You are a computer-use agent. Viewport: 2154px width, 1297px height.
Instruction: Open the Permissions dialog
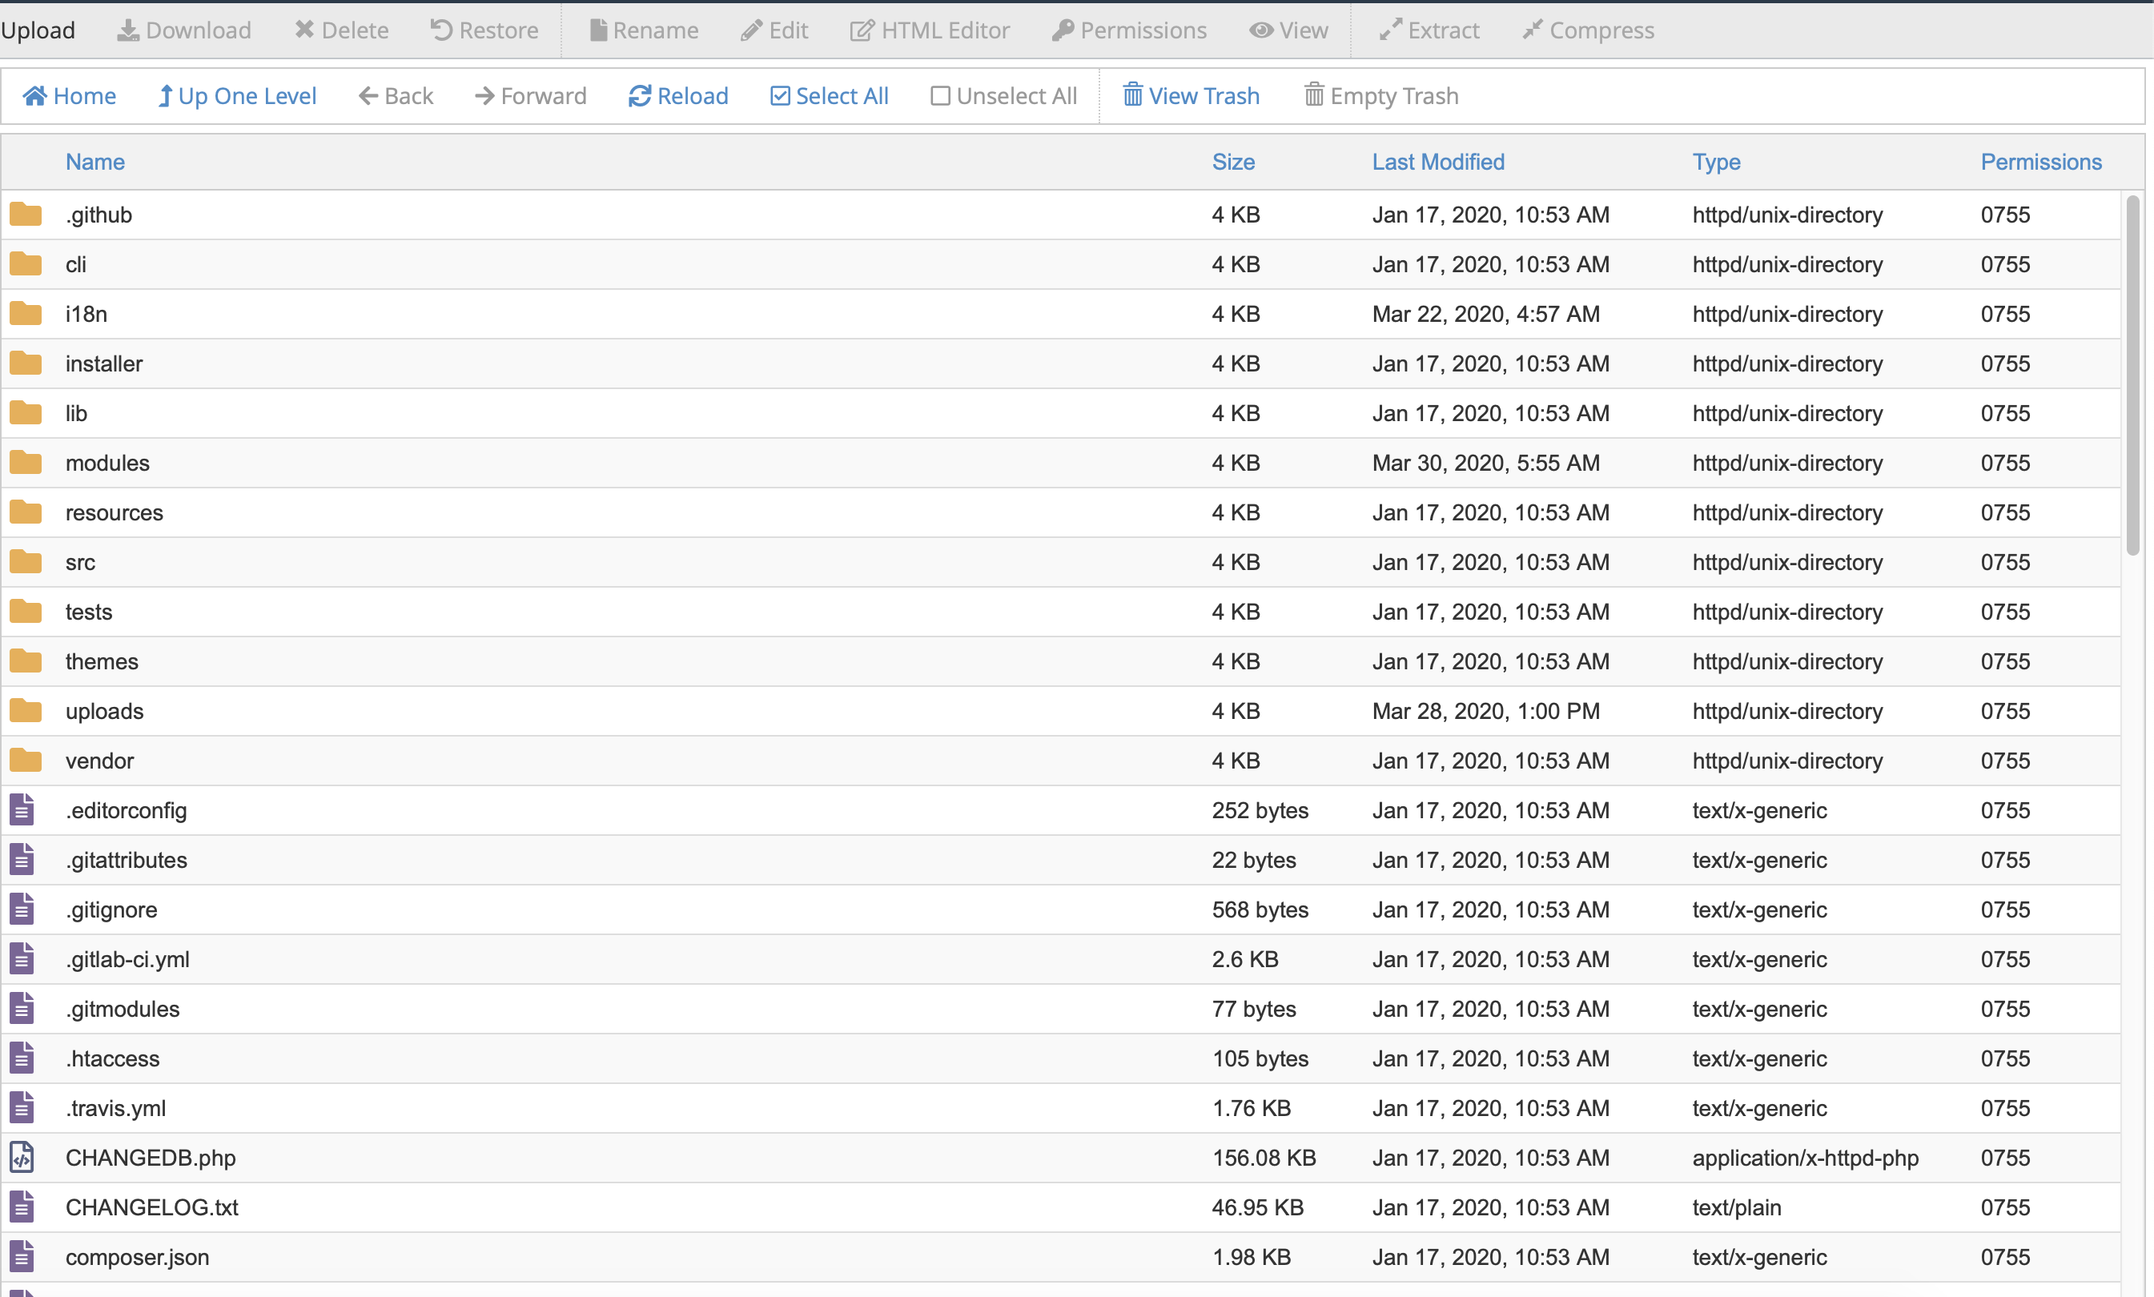point(1130,30)
